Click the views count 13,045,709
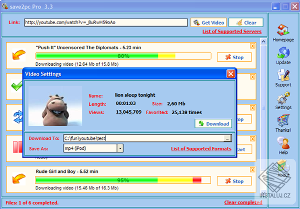The width and height of the screenshot is (300, 209). [128, 112]
